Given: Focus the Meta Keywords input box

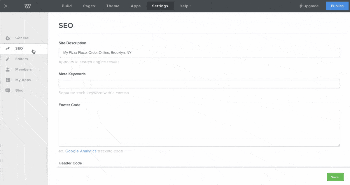Looking at the screenshot, I should coord(199,83).
